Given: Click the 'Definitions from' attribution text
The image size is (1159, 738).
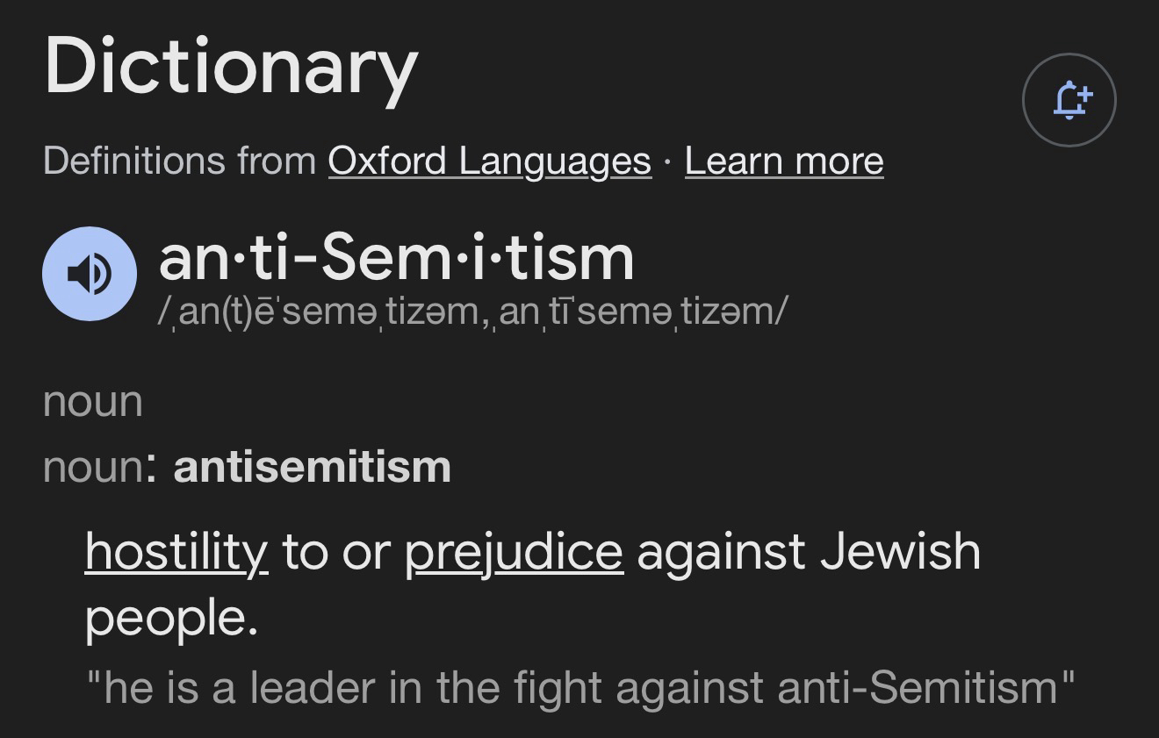Looking at the screenshot, I should [x=179, y=161].
